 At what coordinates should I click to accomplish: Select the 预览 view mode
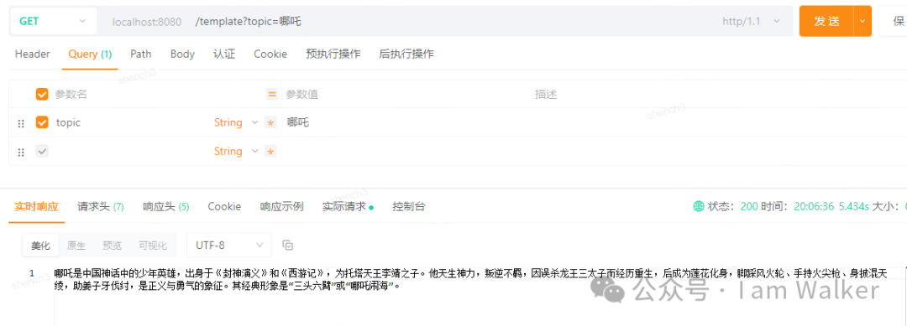click(113, 246)
